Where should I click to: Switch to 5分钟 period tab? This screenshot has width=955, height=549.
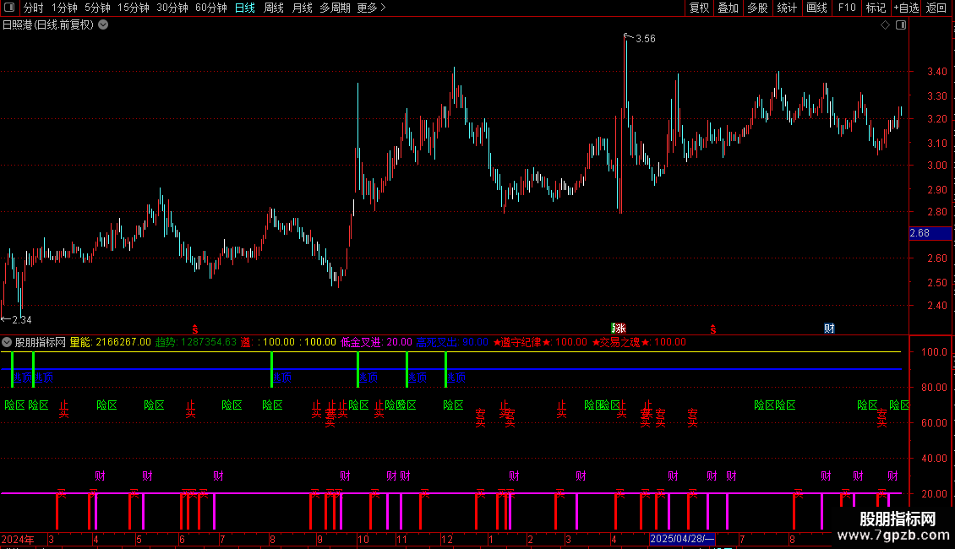(97, 8)
